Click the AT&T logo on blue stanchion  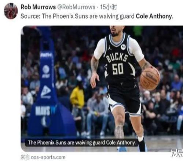[x=46, y=71]
